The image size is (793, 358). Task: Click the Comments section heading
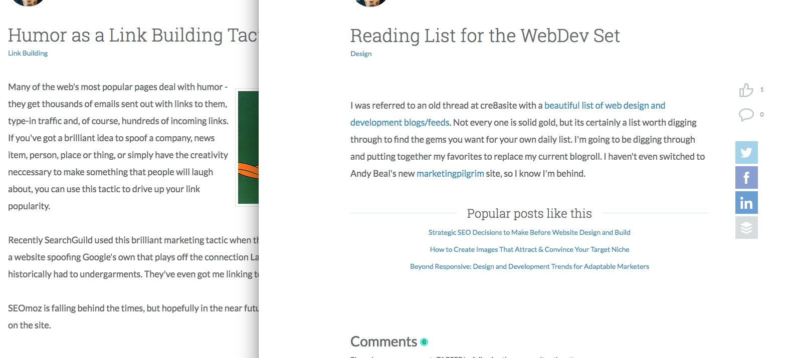point(383,341)
